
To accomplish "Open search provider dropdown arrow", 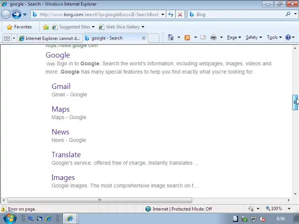I will tap(295, 14).
